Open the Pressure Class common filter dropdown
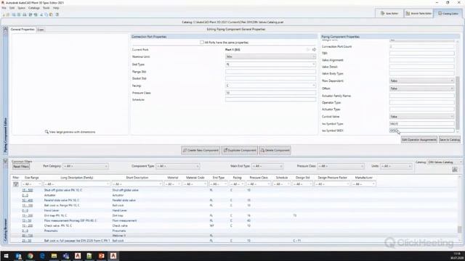Viewport: 465px width, 261px height. [x=341, y=166]
